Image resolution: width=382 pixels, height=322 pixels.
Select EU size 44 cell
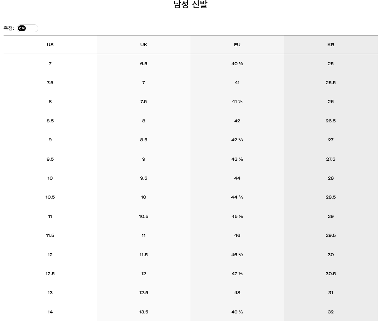coord(237,178)
